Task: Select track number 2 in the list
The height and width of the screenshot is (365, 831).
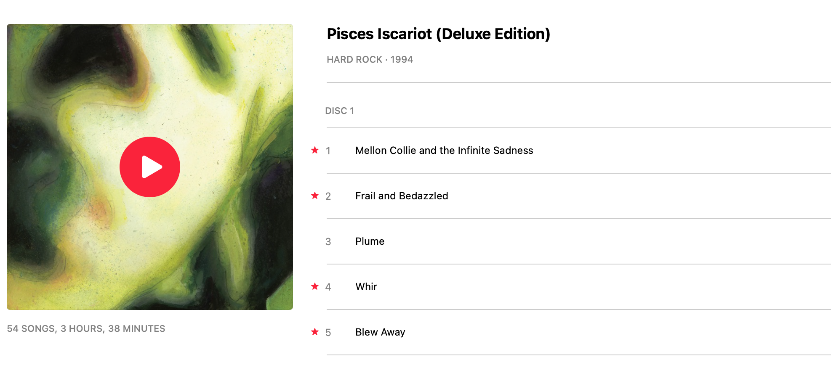Action: click(x=328, y=196)
